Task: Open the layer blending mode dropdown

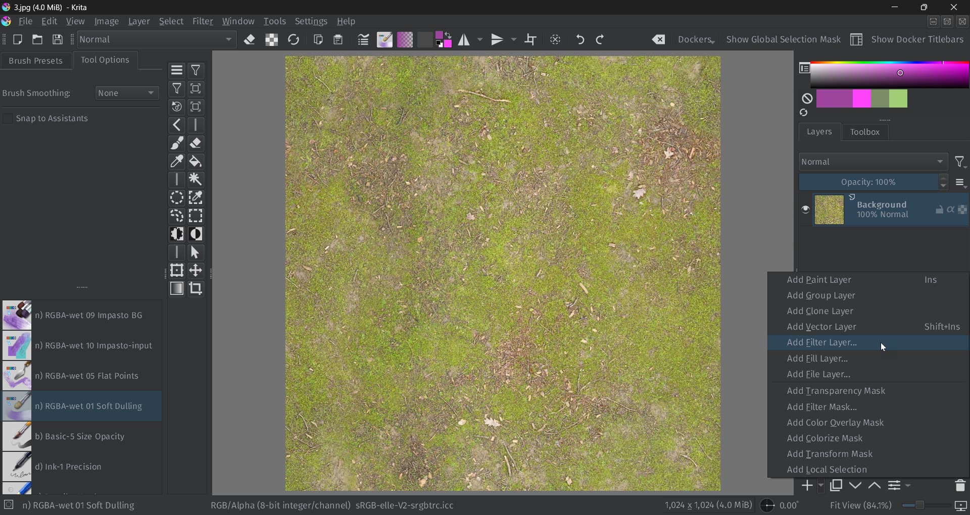Action: tap(872, 162)
